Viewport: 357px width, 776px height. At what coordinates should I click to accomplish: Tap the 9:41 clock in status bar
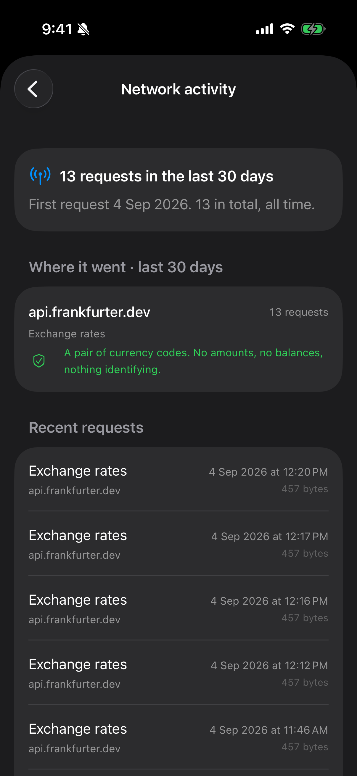57,29
